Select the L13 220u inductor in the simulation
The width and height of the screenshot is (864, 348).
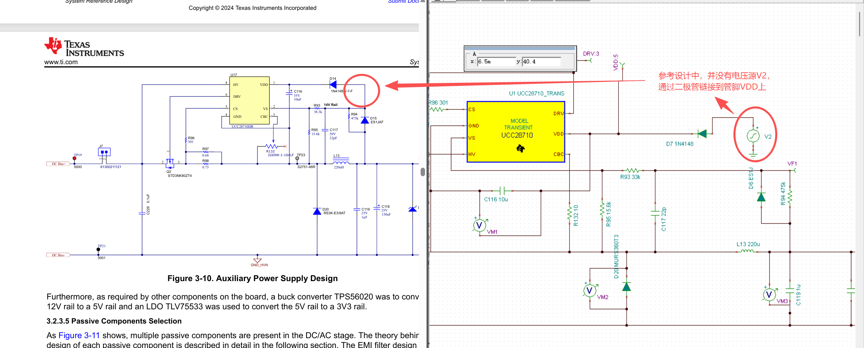tap(747, 251)
